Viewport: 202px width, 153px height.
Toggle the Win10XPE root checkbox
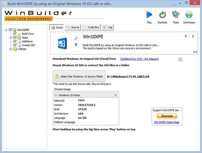pos(11,30)
